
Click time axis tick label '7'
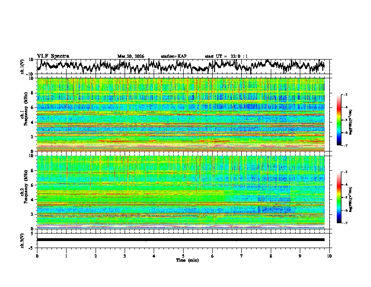coord(242,256)
